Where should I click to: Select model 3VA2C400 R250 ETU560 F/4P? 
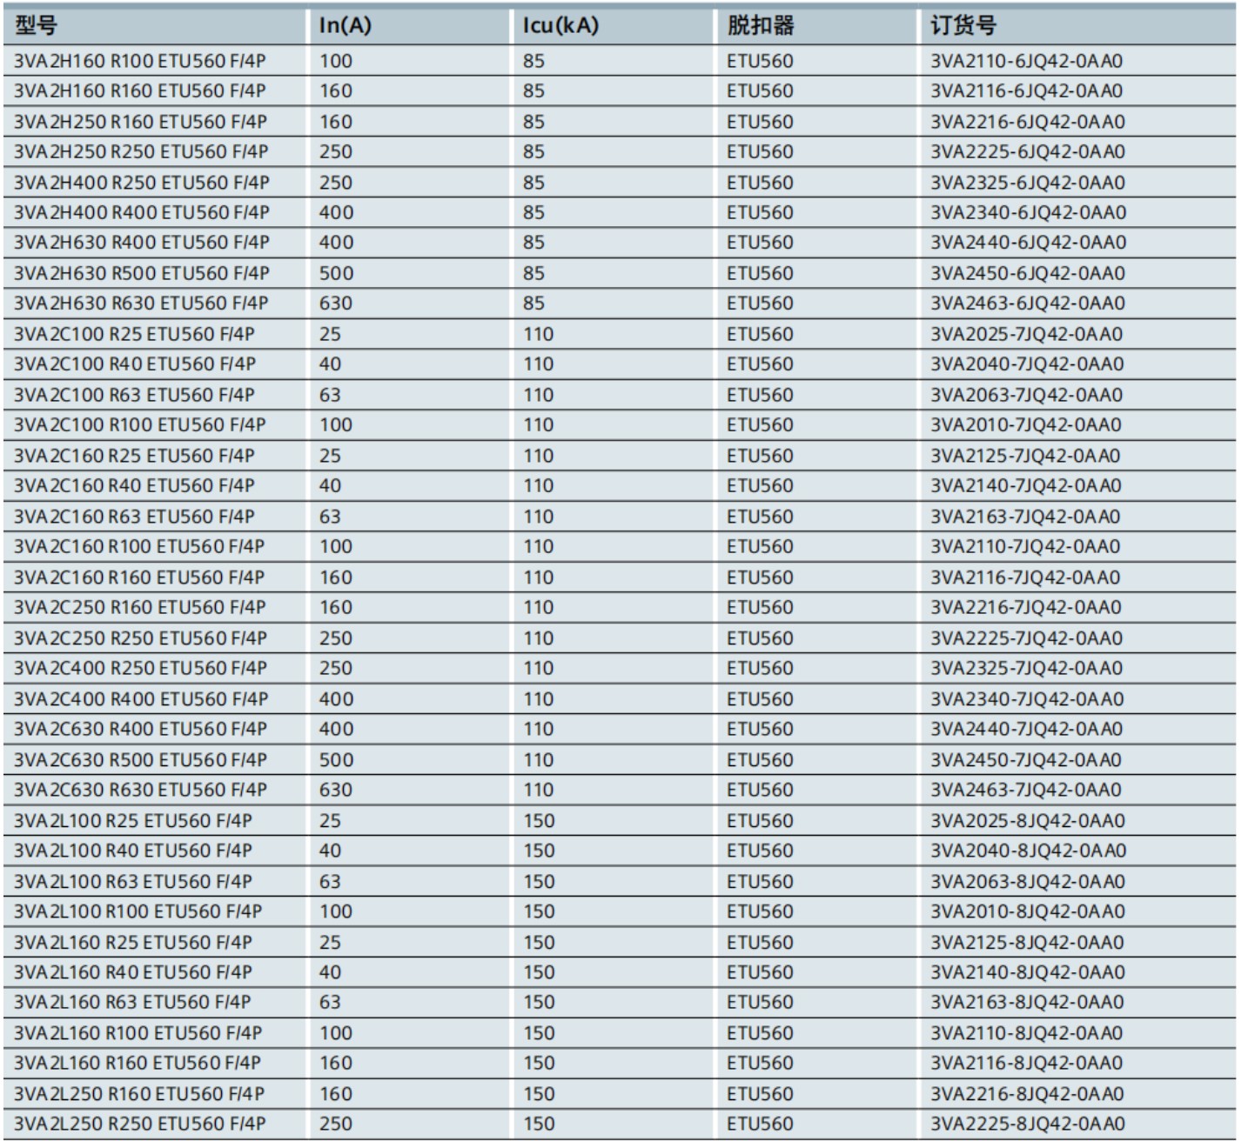pos(140,668)
